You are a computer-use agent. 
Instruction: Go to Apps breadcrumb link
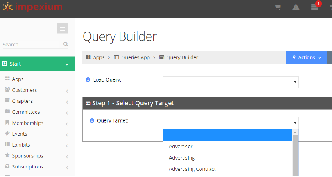coord(99,57)
